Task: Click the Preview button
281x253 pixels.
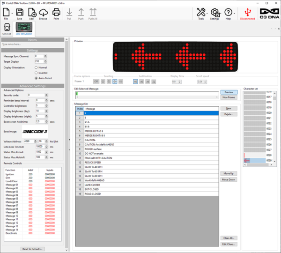Action: (229, 92)
